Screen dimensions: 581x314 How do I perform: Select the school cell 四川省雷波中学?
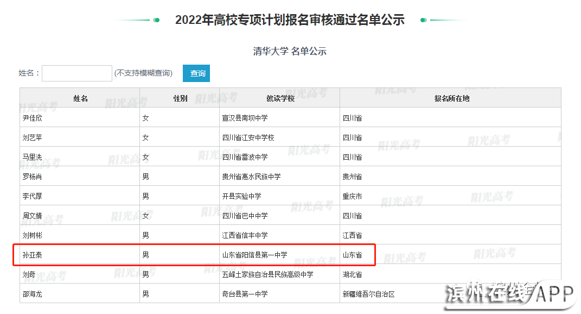(245, 157)
